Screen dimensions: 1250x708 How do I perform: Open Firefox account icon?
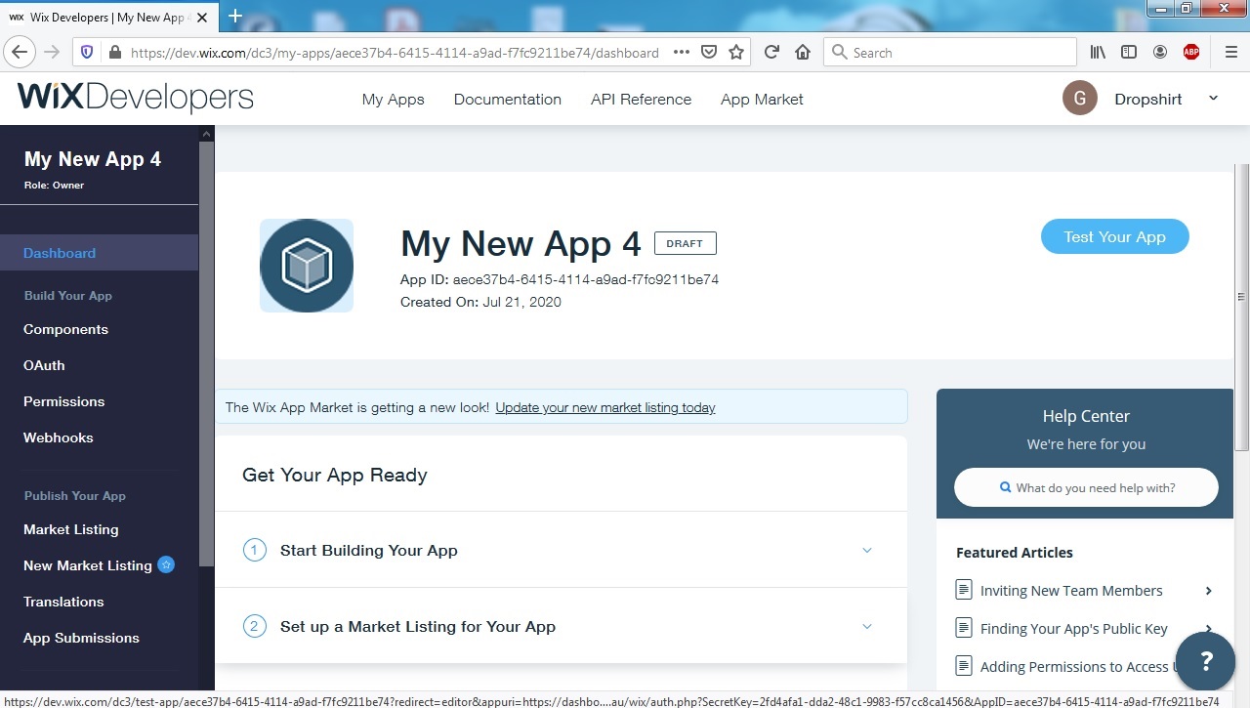[x=1160, y=53]
